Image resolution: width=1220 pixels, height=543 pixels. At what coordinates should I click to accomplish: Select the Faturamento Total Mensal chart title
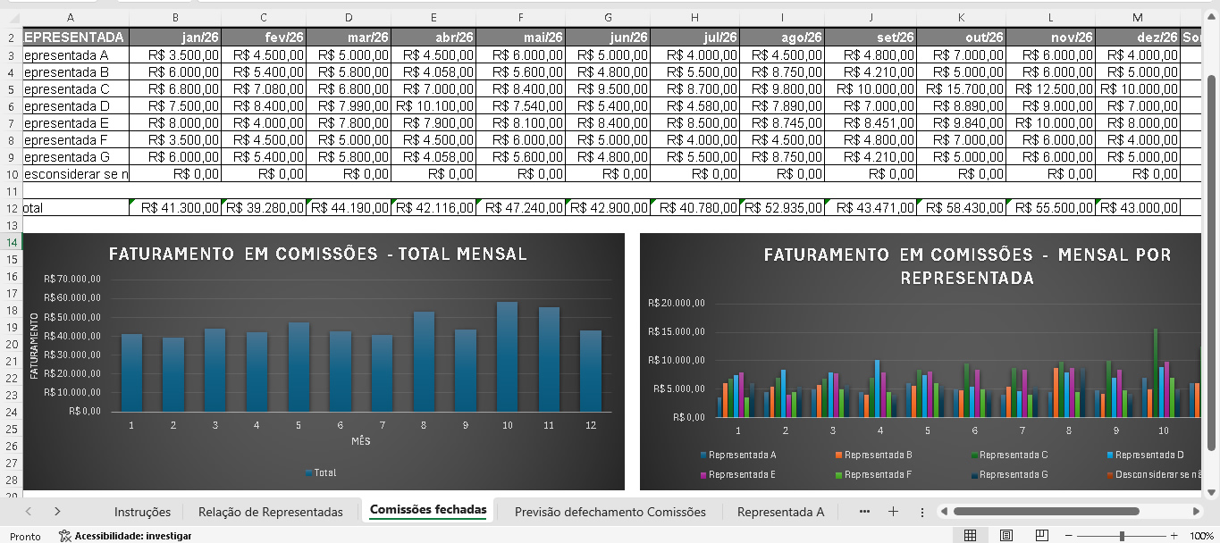coord(317,255)
